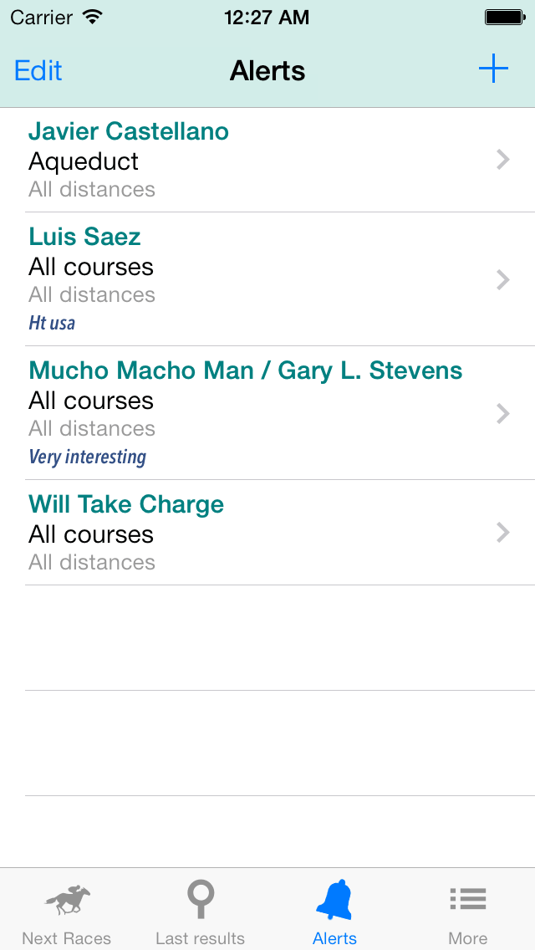The width and height of the screenshot is (535, 950).
Task: Tap the 'Ht usa' note text
Action: (x=52, y=323)
